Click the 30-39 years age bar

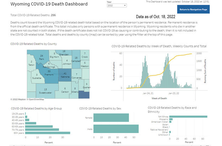point(26,117)
